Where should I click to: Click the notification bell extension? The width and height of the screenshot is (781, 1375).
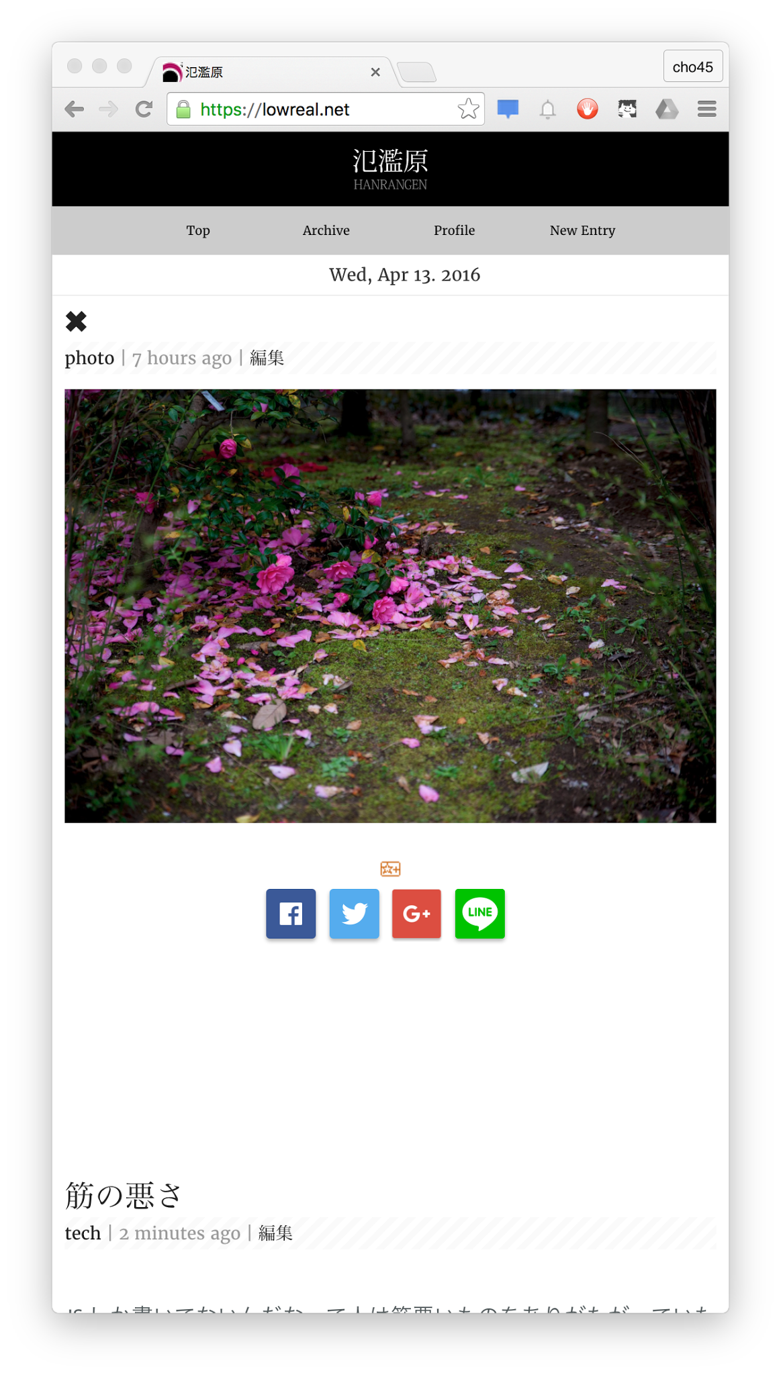(x=548, y=109)
